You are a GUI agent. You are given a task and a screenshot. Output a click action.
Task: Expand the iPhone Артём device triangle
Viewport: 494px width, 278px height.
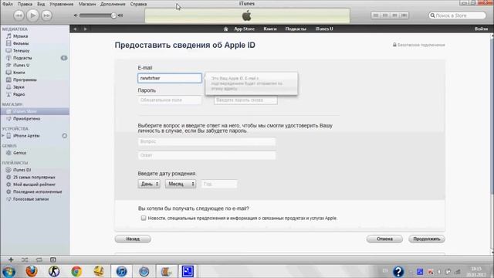pos(3,136)
